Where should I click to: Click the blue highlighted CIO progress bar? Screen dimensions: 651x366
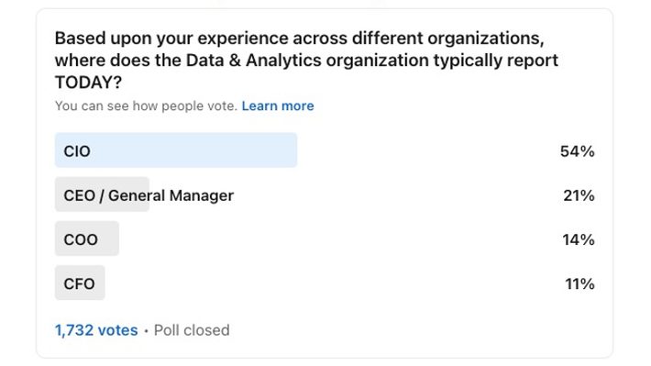176,150
